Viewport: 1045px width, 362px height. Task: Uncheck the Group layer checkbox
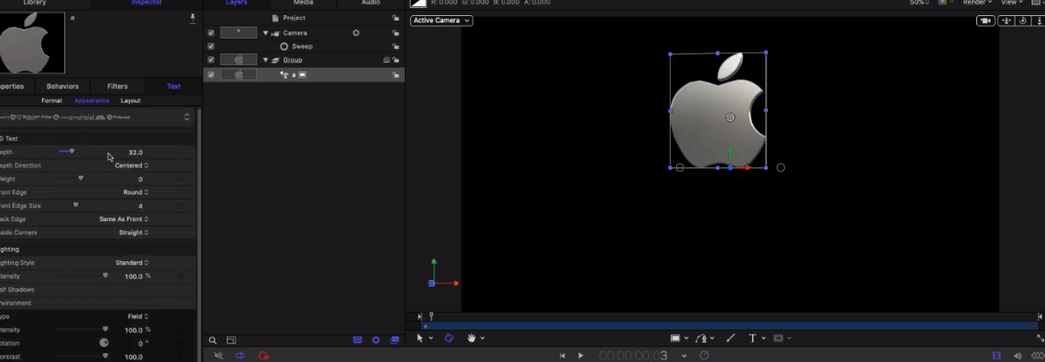[212, 60]
